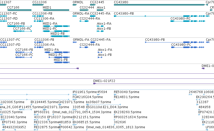Click protein CG43980-PB label
The image size is (214, 131).
(x=155, y=40)
